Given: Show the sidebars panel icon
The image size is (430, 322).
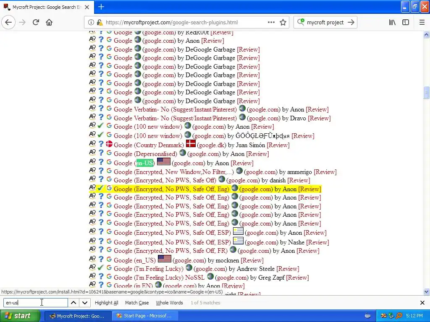Looking at the screenshot, I should (406, 23).
